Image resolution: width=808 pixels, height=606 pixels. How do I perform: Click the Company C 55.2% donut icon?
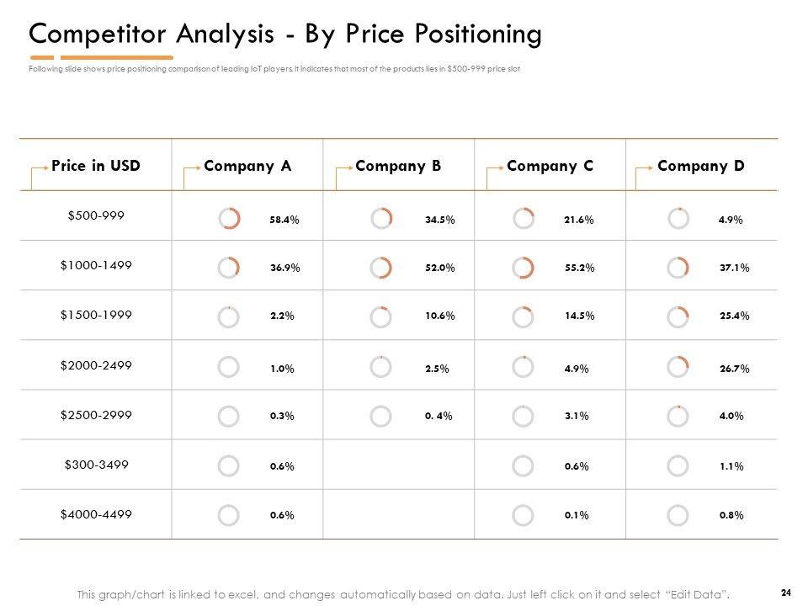pos(523,268)
